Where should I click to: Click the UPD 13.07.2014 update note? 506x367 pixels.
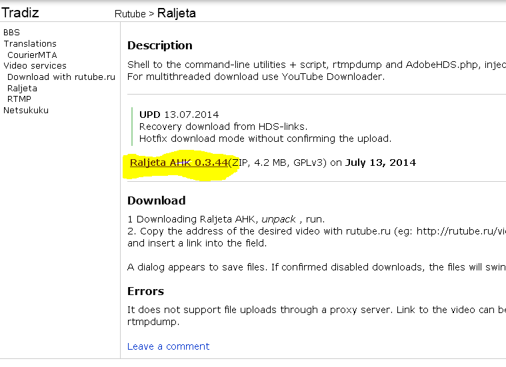tap(179, 115)
